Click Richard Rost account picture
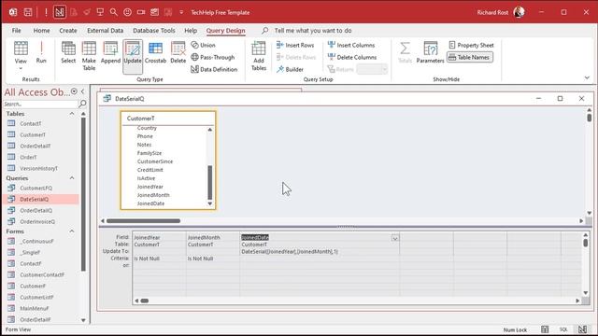Image resolution: width=598 pixels, height=336 pixels. tap(520, 12)
